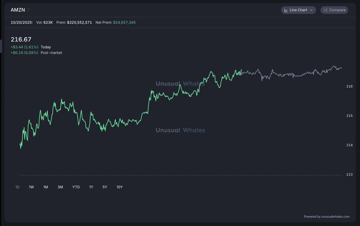Click the green market-close dot on chart line
Image resolution: width=360 pixels, height=226 pixels.
(x=240, y=74)
